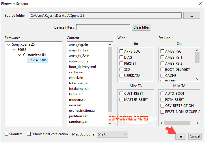Screen dimensions: 205x143
Task: Click Content list scroll down arrow
Action: 110,123
